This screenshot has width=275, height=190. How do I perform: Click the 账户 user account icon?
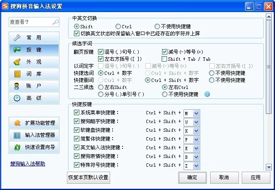click(x=17, y=86)
